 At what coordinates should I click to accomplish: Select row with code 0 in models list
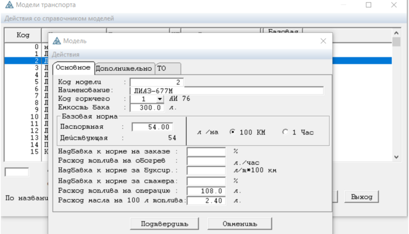26,47
